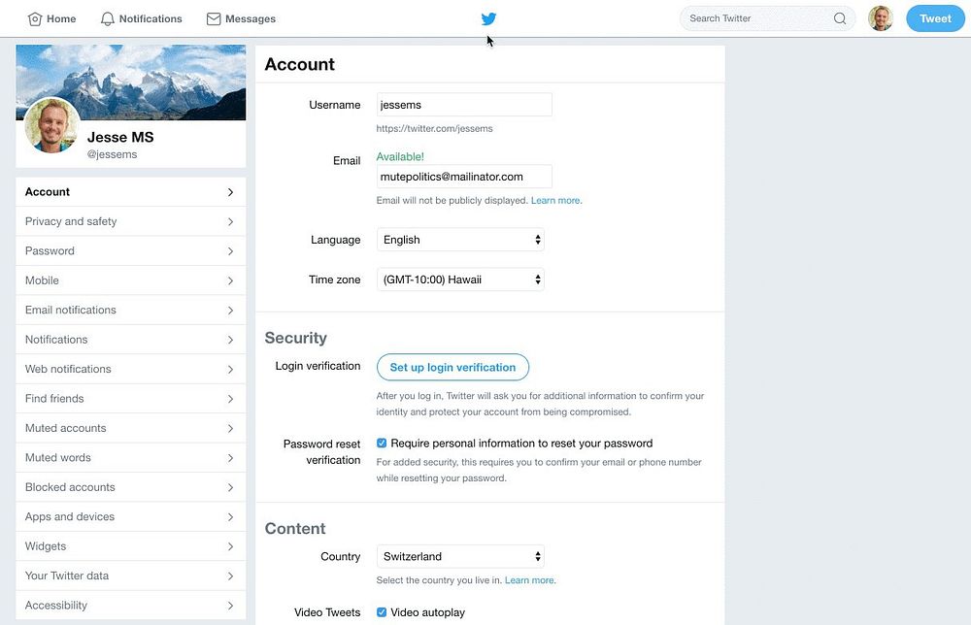Click Jesse MS profile photo in sidebar
Image resolution: width=971 pixels, height=625 pixels.
coord(52,125)
